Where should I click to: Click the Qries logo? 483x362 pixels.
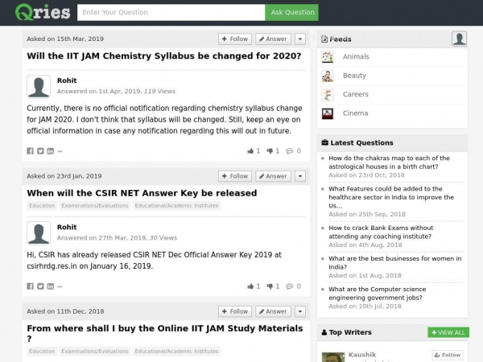coord(43,12)
